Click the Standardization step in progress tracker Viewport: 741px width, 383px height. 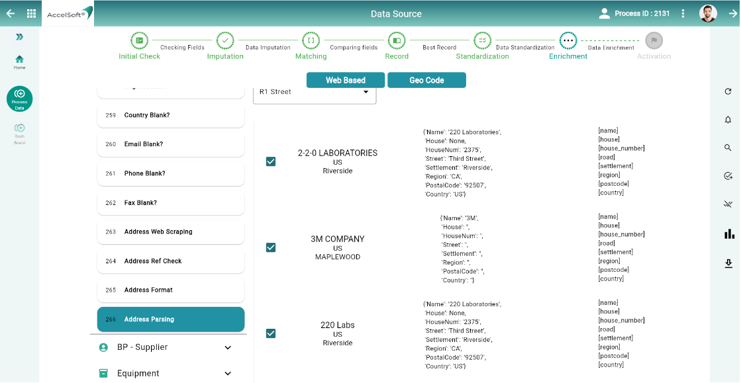click(x=483, y=41)
